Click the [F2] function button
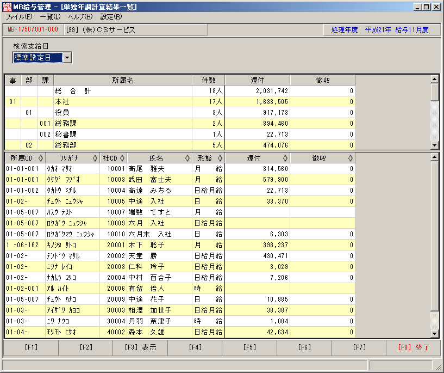 tap(85, 347)
